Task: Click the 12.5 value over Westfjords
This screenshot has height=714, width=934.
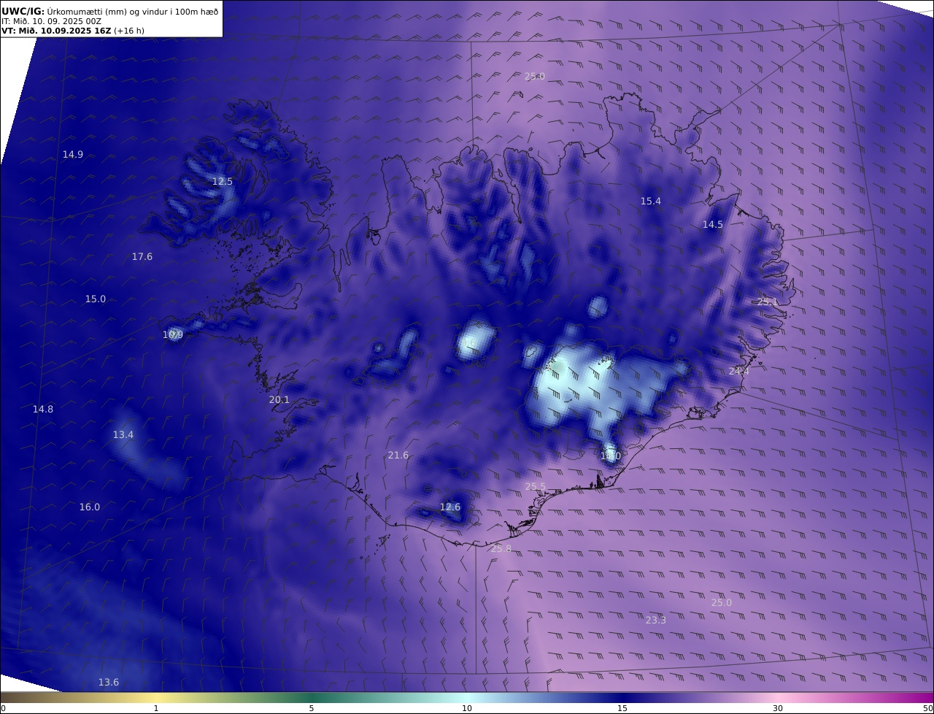Action: pyautogui.click(x=222, y=182)
